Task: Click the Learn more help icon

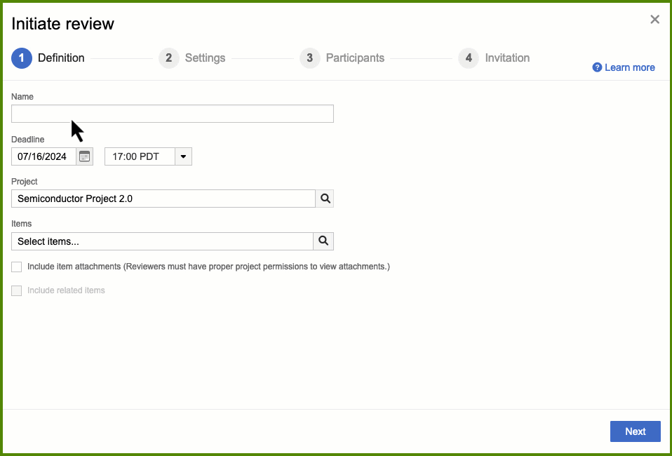Action: point(597,67)
